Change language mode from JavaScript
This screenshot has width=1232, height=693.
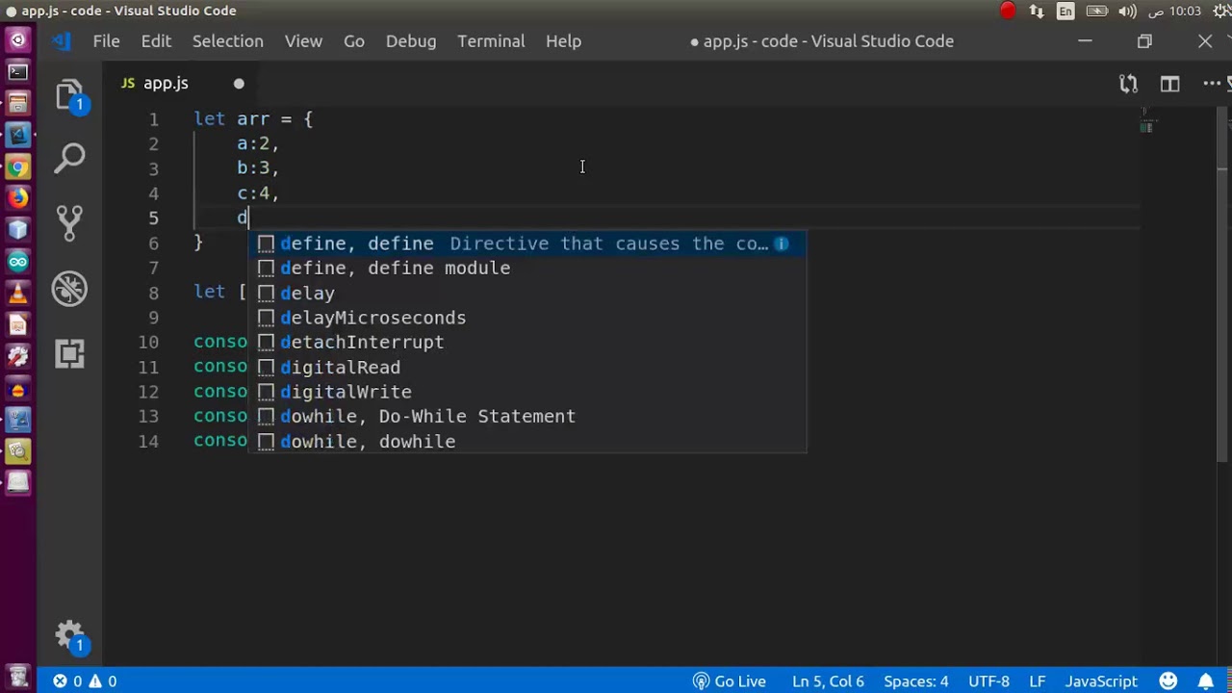(1101, 681)
